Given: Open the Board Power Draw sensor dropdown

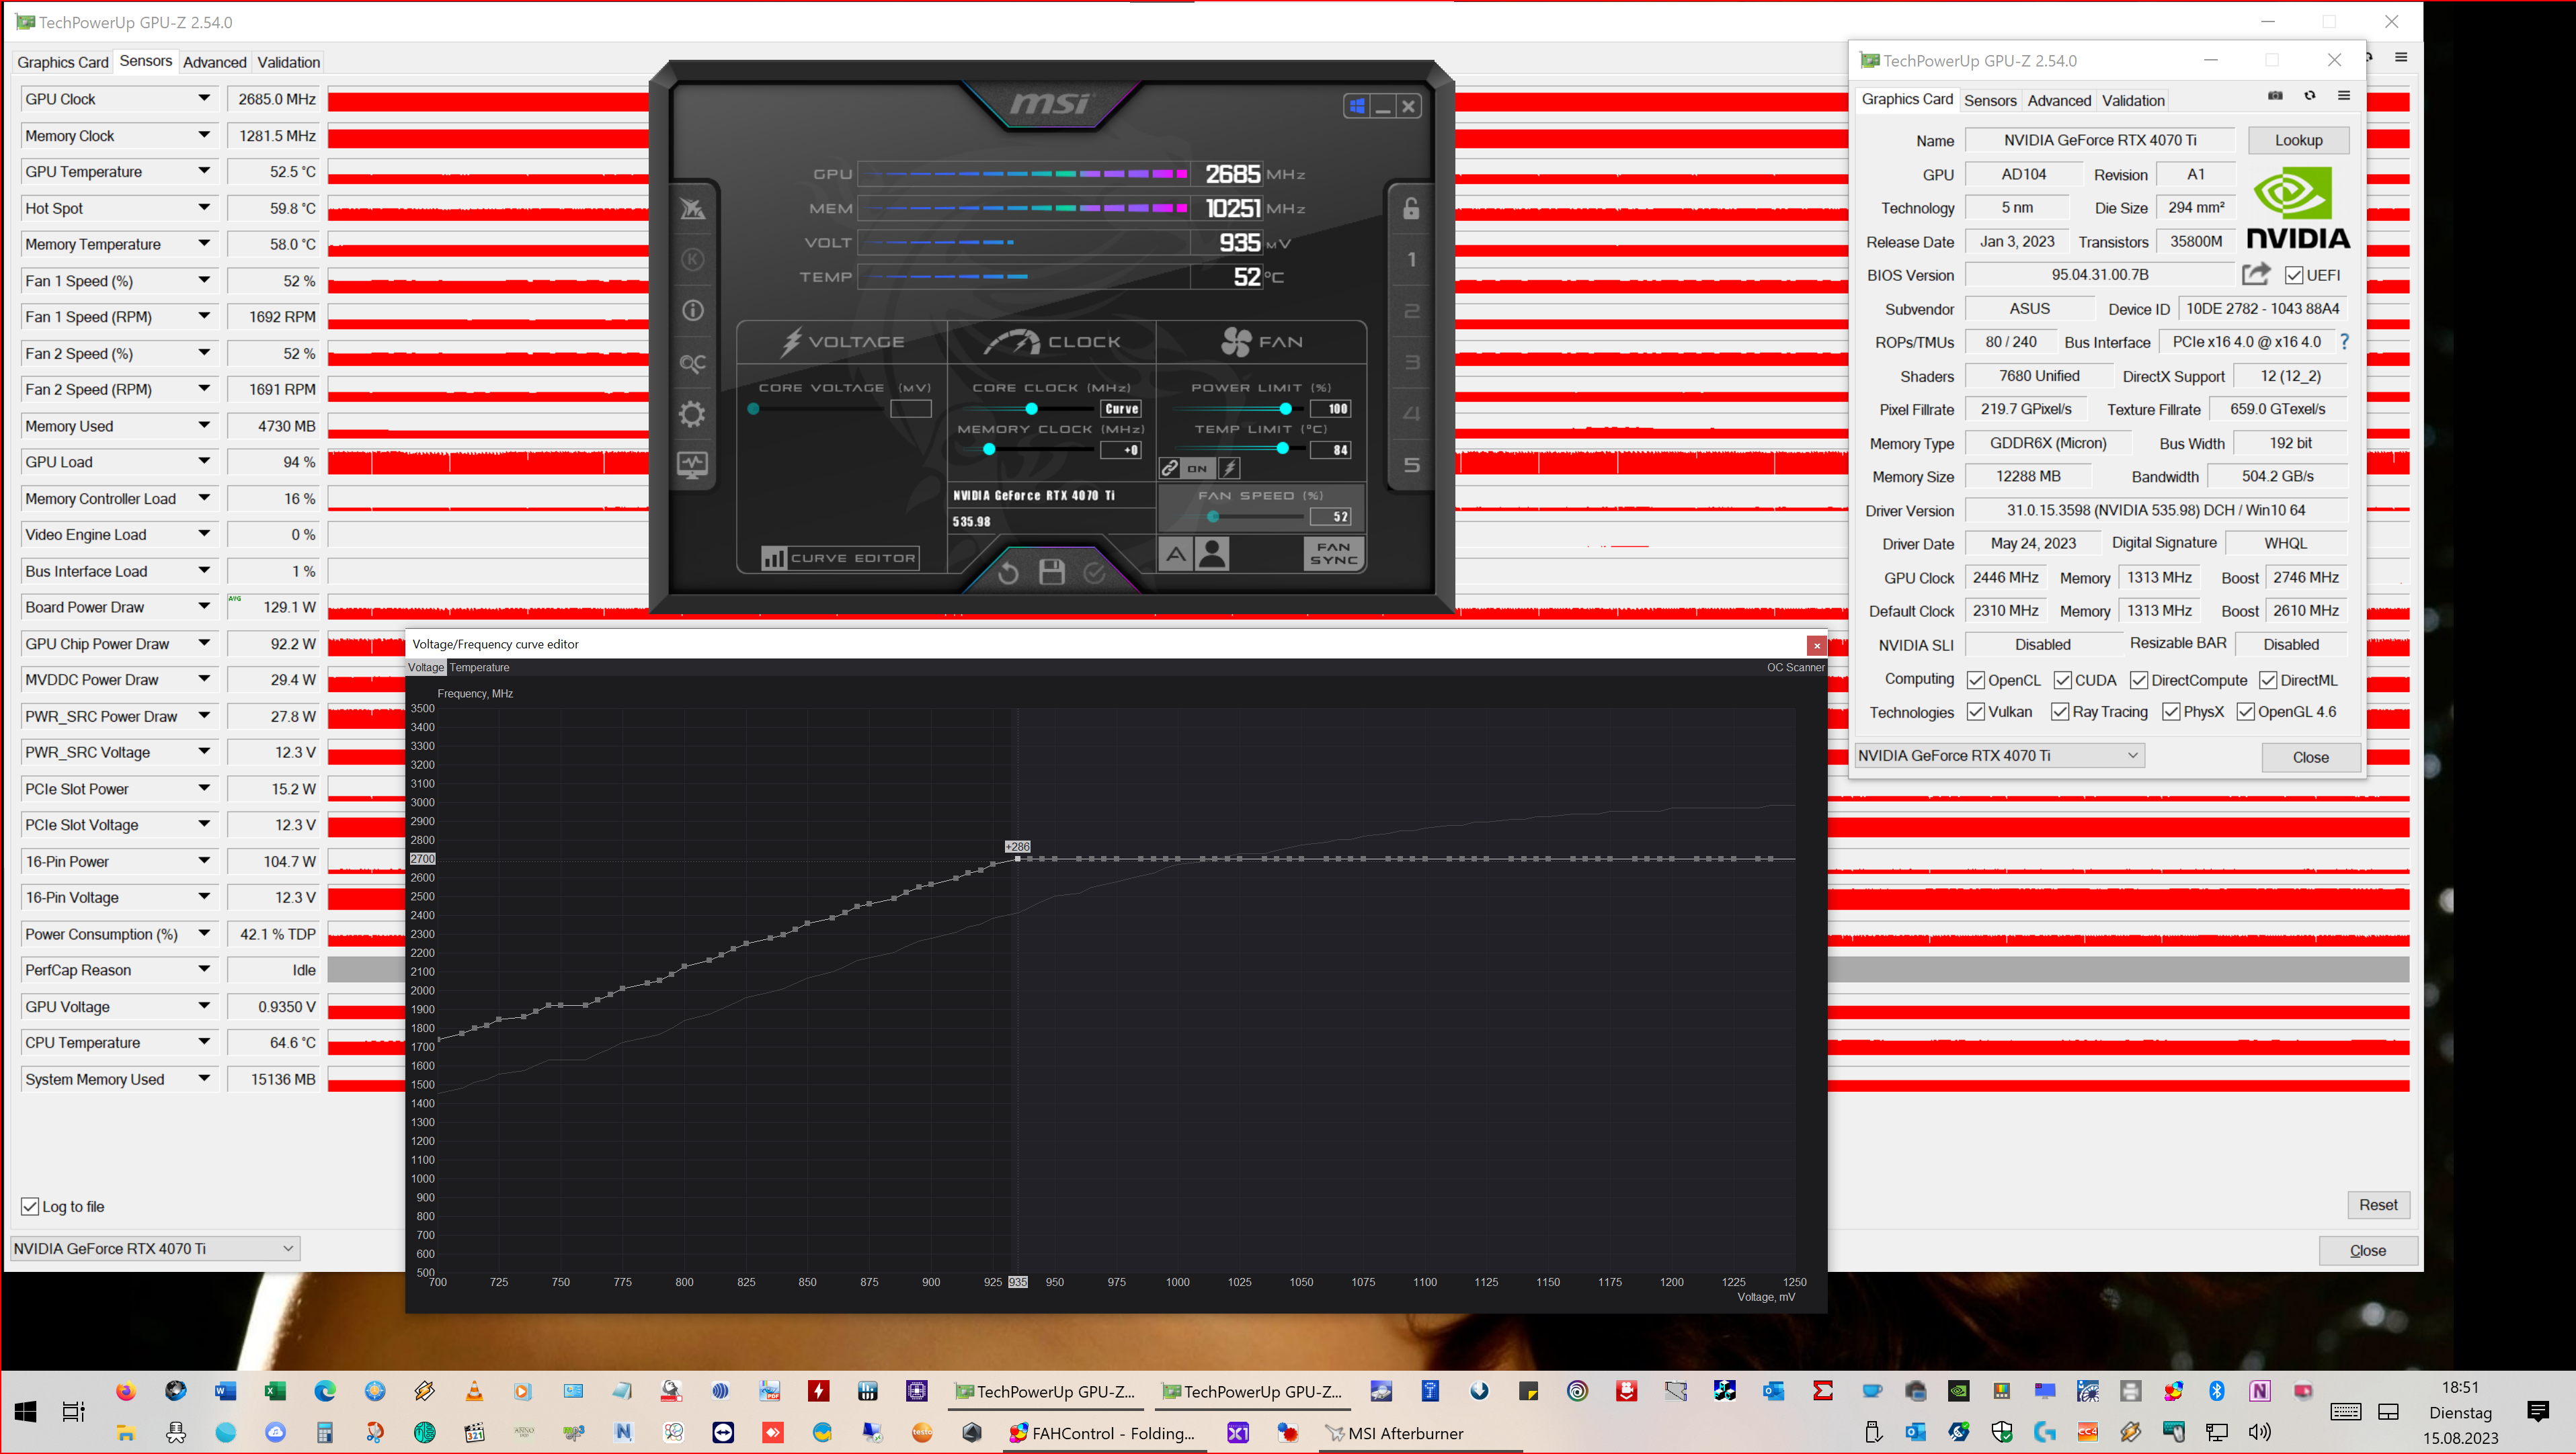Looking at the screenshot, I should (204, 607).
